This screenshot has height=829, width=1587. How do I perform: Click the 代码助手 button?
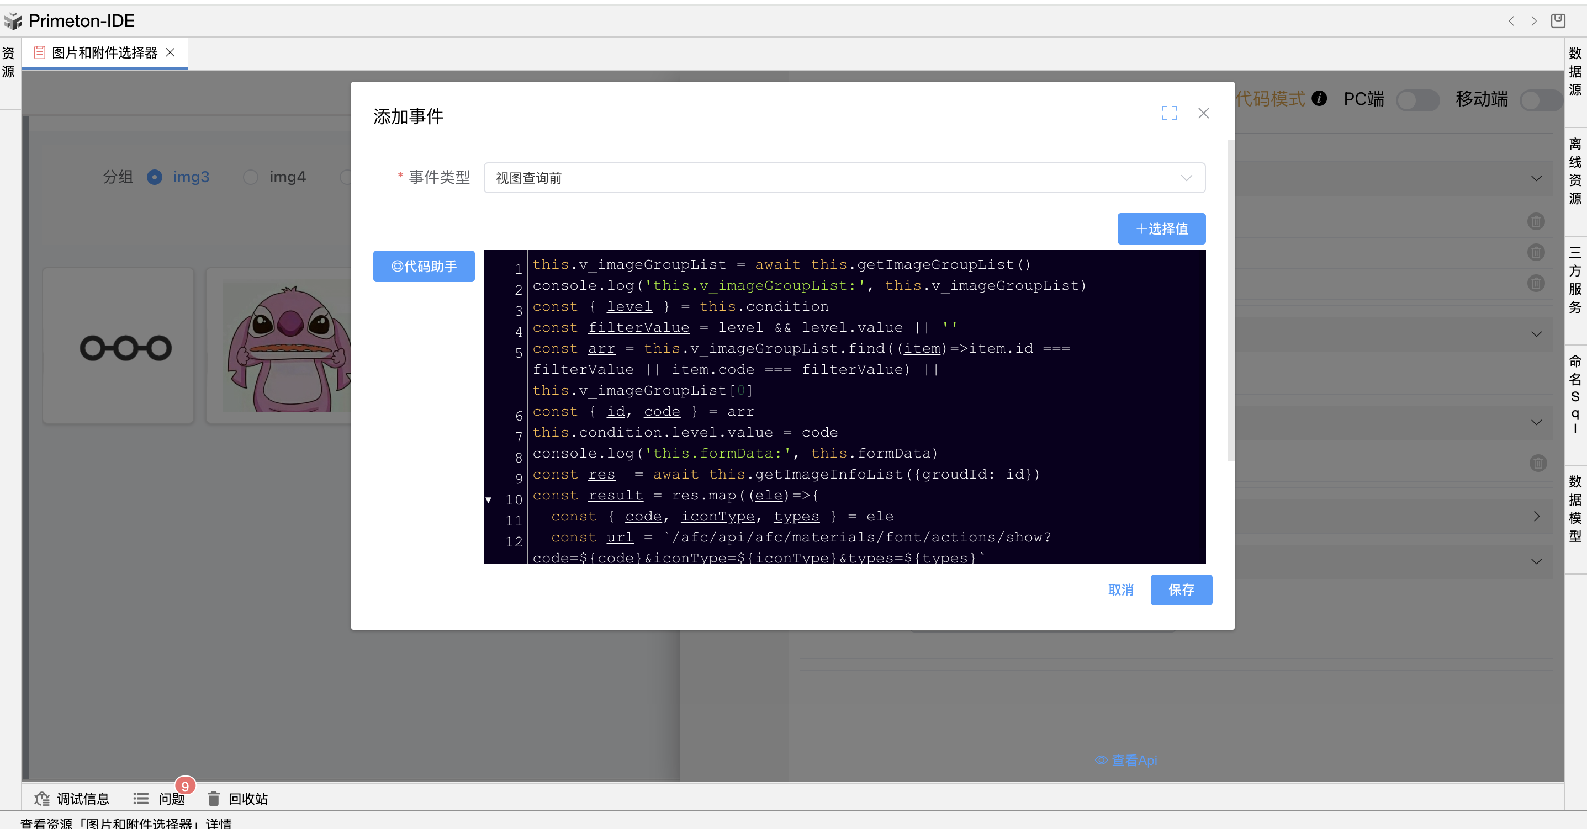click(424, 266)
